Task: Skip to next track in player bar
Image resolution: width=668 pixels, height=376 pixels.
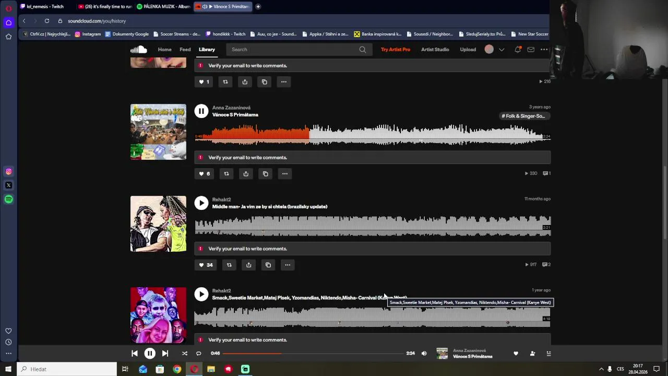Action: (x=165, y=354)
